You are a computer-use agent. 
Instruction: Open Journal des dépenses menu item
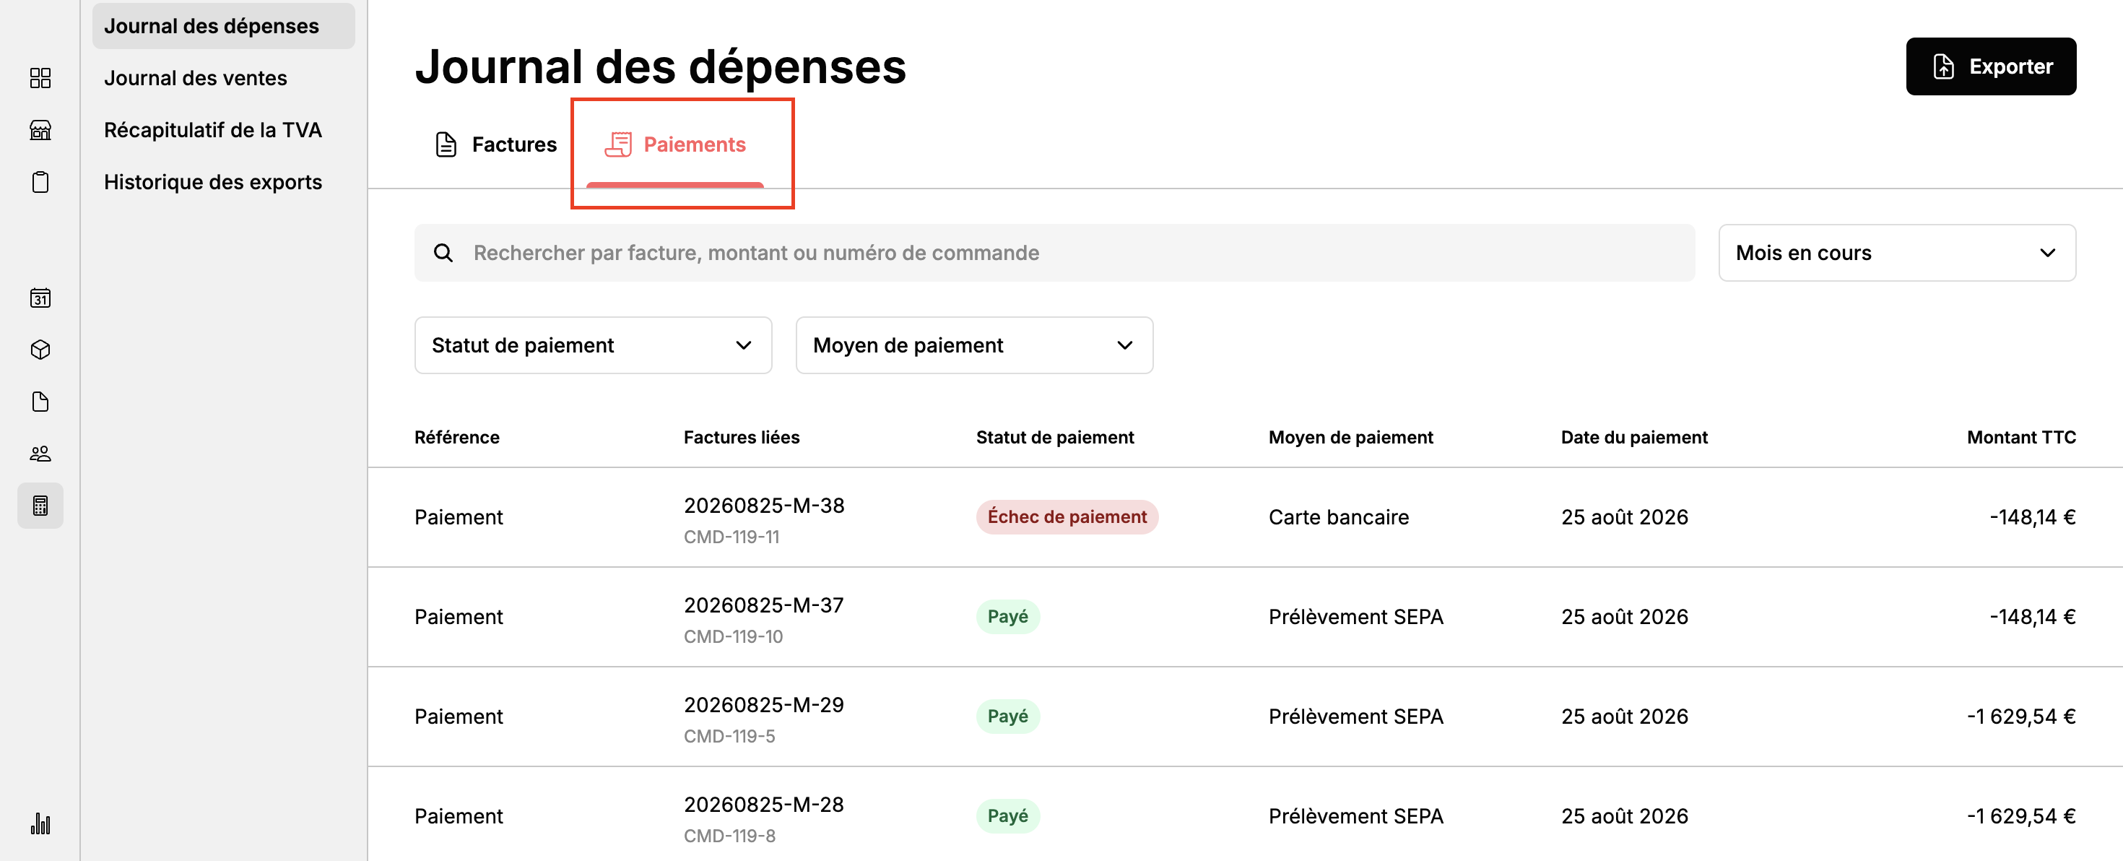click(x=223, y=25)
